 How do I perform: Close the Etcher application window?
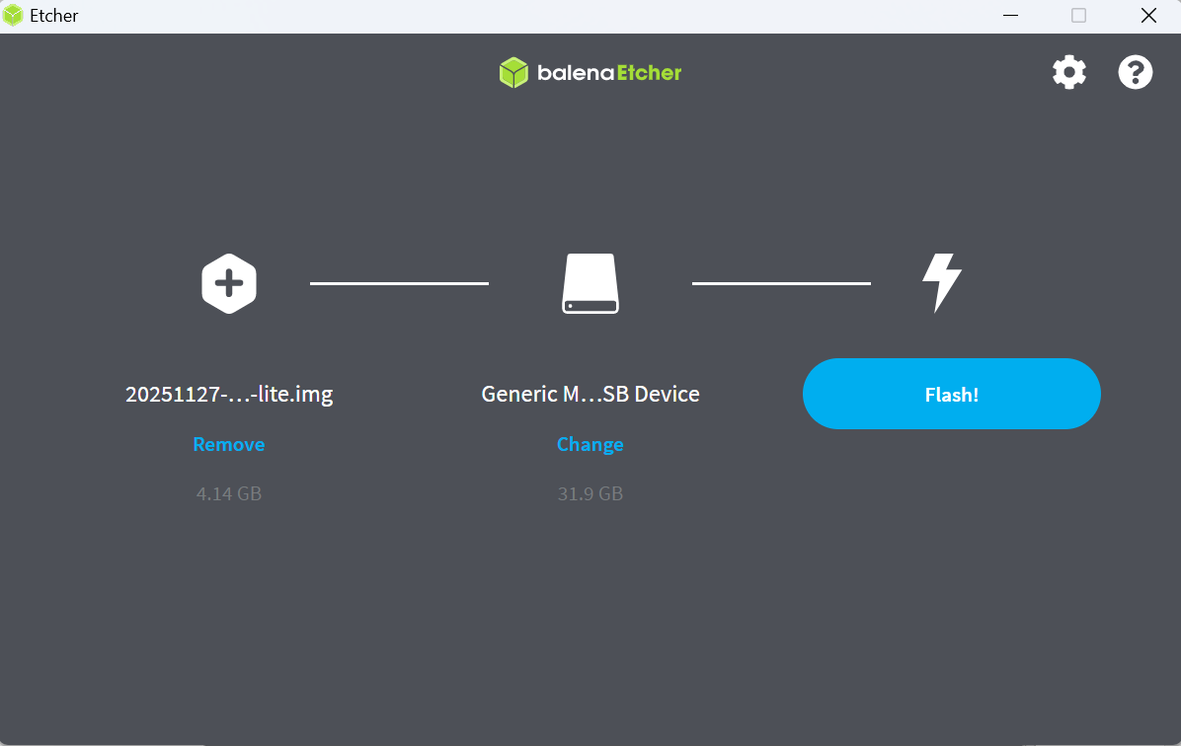click(x=1148, y=16)
